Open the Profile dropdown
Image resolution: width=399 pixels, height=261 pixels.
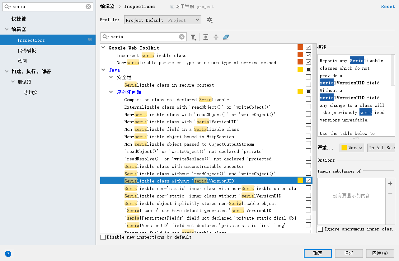click(162, 20)
